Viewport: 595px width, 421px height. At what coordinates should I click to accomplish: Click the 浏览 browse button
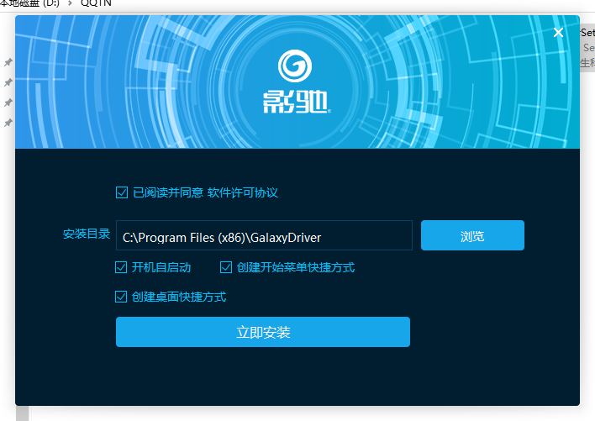(472, 235)
